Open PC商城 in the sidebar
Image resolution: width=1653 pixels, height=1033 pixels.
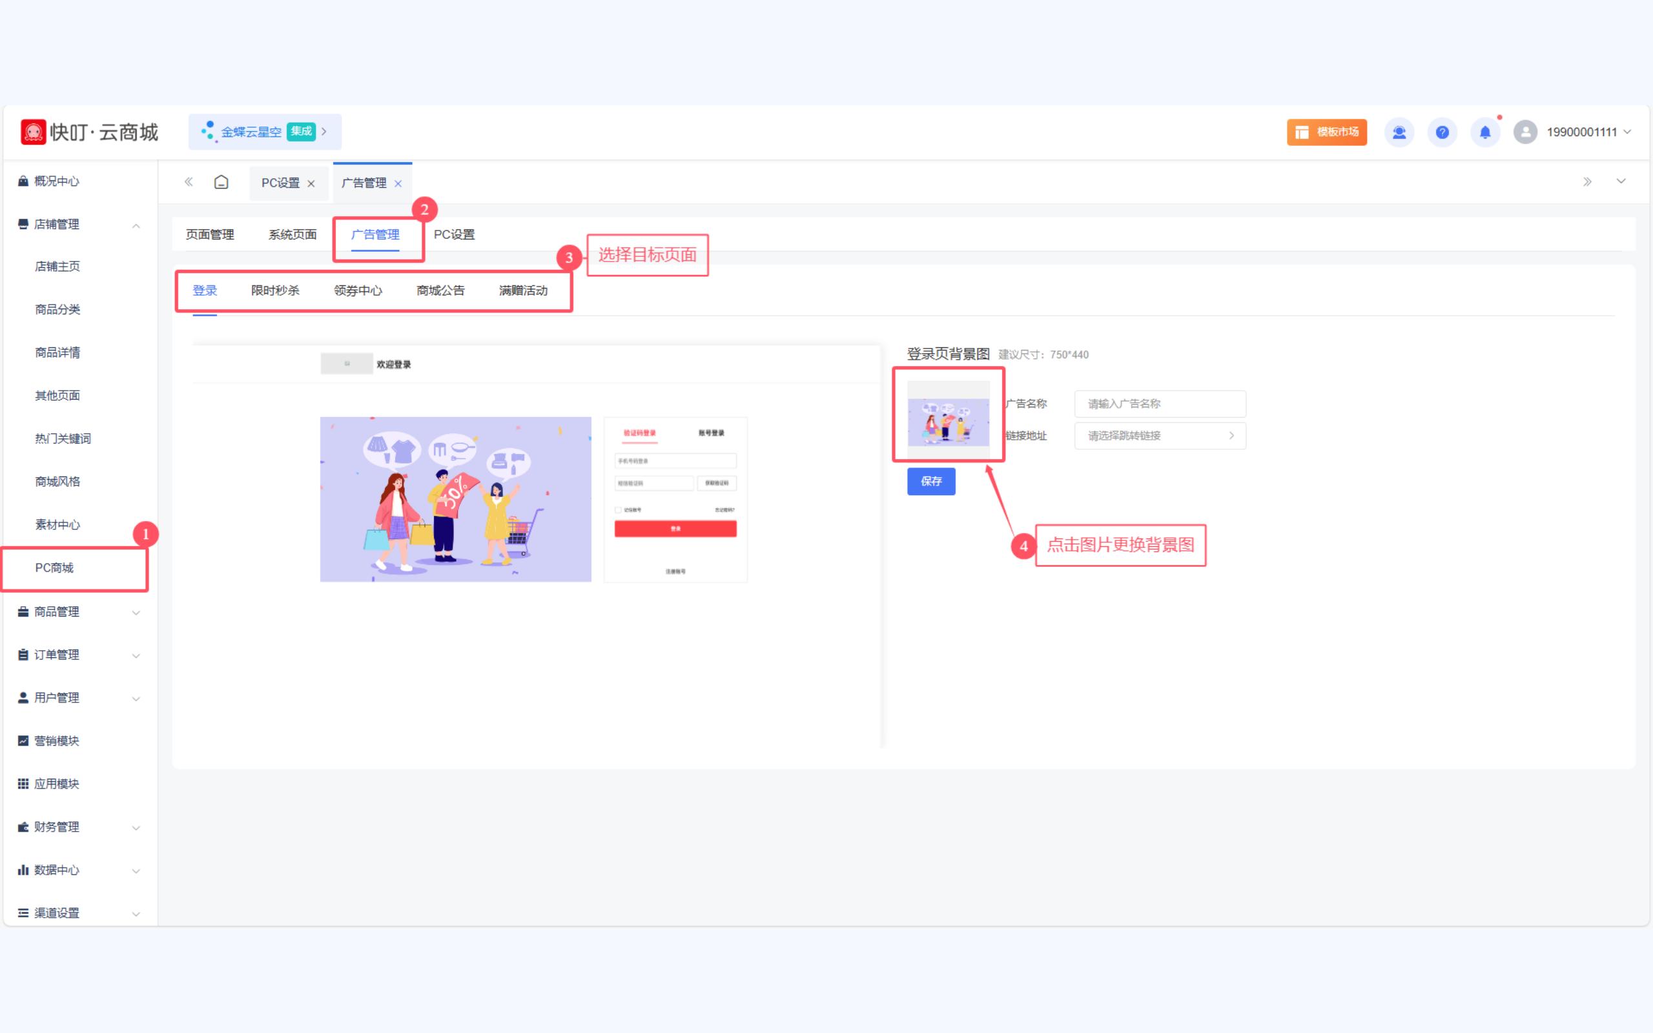point(54,568)
